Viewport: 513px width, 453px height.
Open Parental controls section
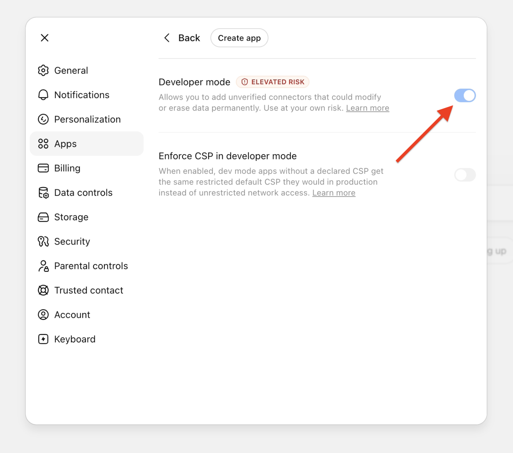tap(87, 266)
